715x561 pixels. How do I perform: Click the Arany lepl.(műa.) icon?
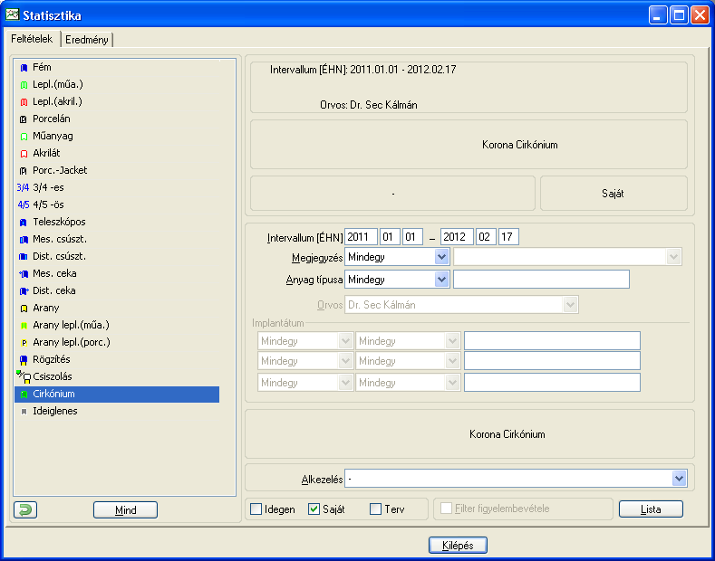(x=24, y=326)
